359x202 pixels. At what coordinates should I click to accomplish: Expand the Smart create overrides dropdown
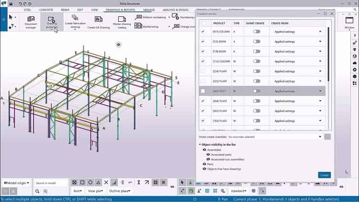[x=319, y=137]
